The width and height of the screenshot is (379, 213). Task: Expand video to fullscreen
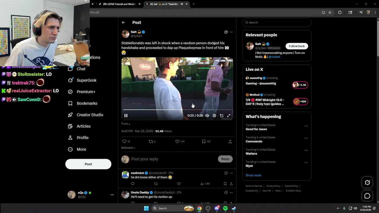coord(229,116)
